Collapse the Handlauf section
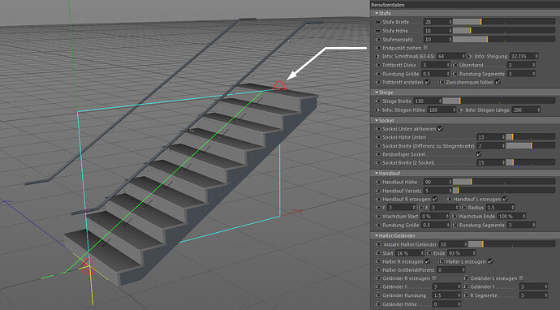 (x=377, y=173)
